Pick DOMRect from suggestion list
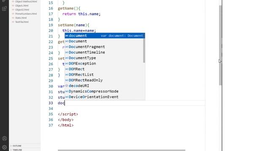 pos(105,69)
